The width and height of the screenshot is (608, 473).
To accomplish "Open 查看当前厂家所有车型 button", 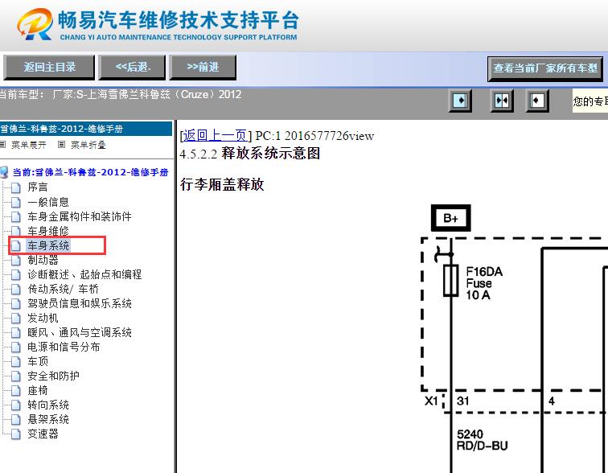I will coord(545,68).
